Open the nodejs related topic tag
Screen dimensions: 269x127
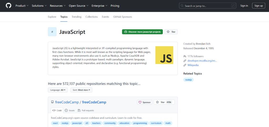pos(188,80)
